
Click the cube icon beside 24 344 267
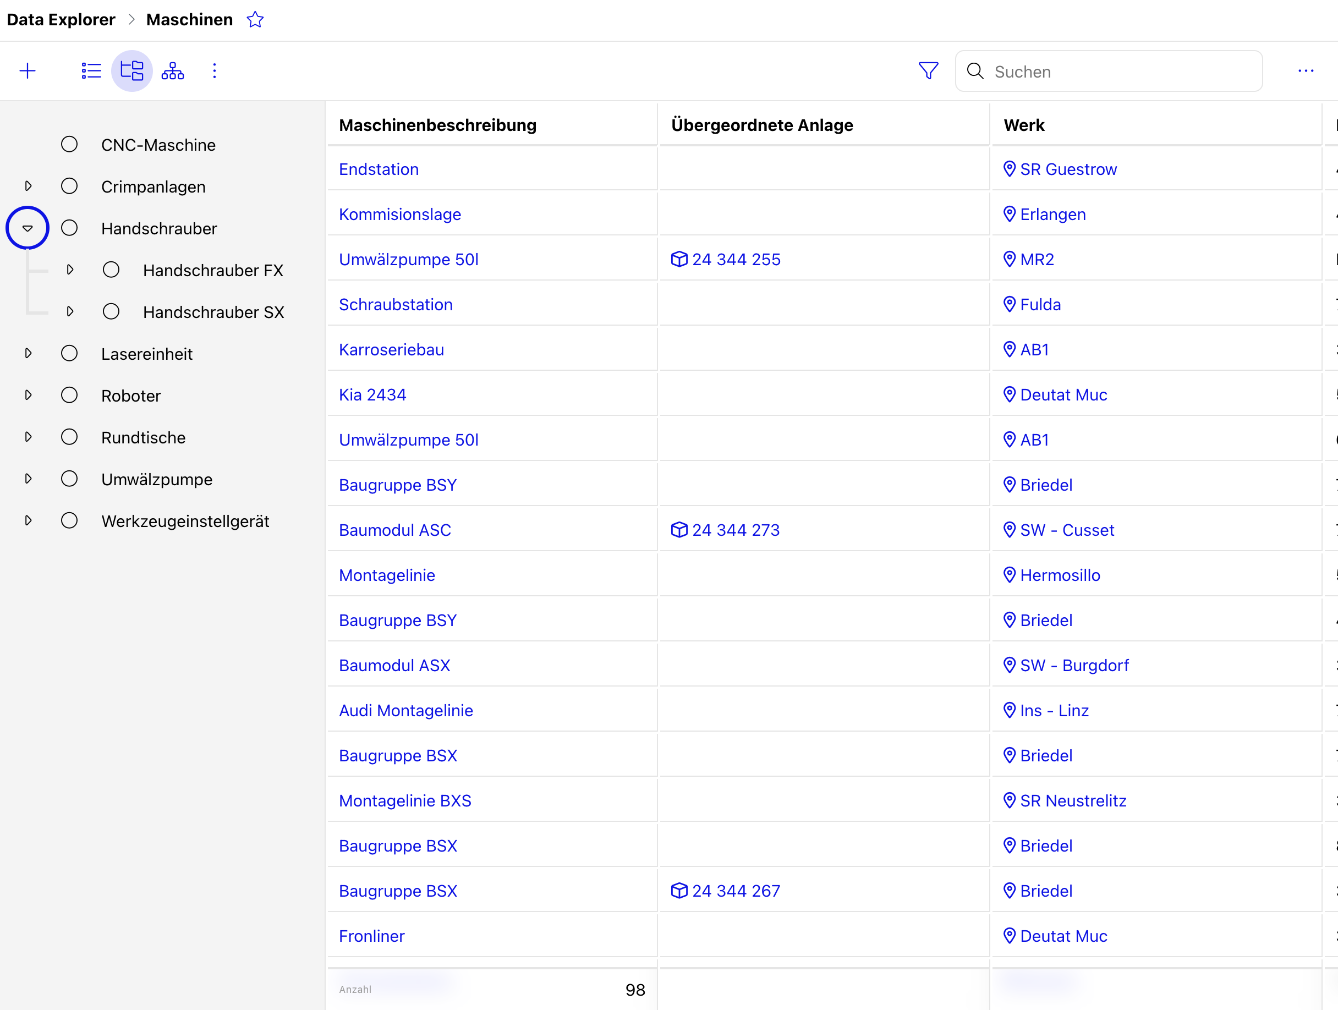(679, 891)
